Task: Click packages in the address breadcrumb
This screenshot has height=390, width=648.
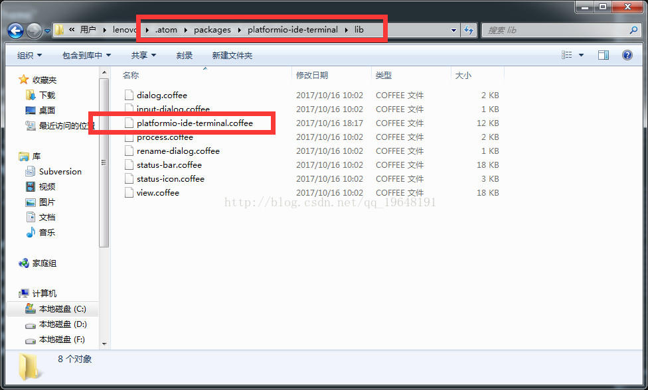Action: (x=212, y=30)
